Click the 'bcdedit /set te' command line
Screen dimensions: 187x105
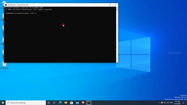(x=20, y=13)
